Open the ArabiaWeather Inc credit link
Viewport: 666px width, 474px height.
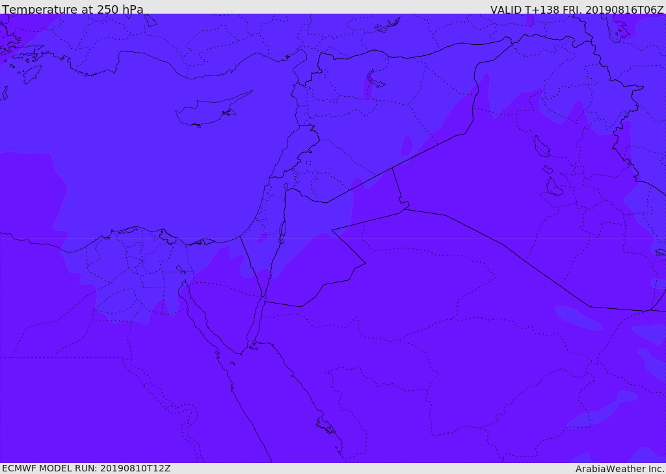click(619, 469)
